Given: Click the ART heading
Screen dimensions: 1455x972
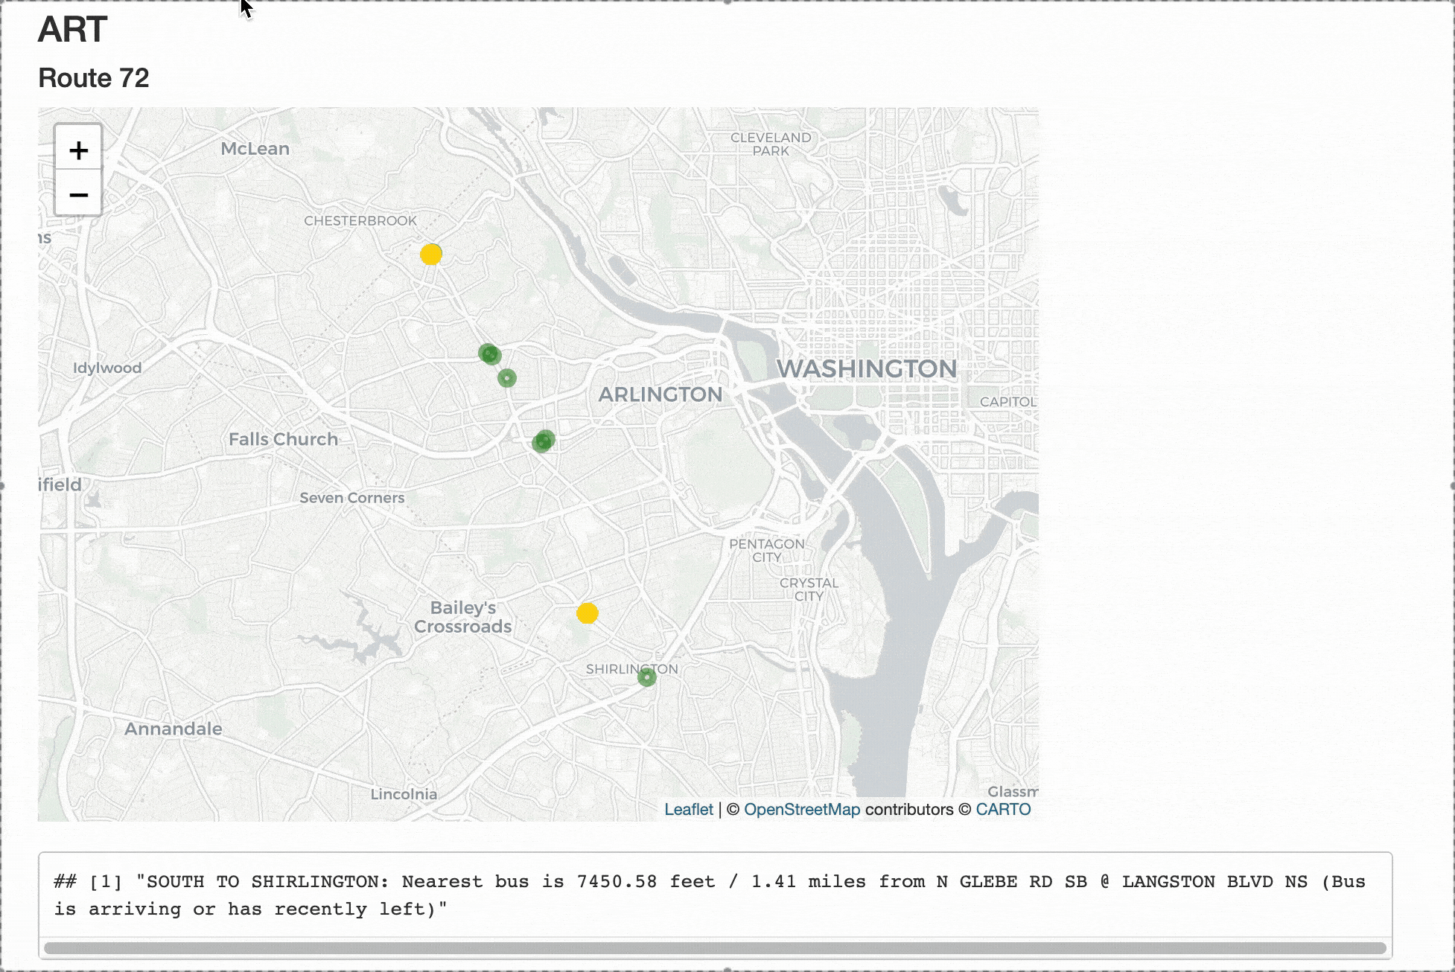Looking at the screenshot, I should 73,30.
